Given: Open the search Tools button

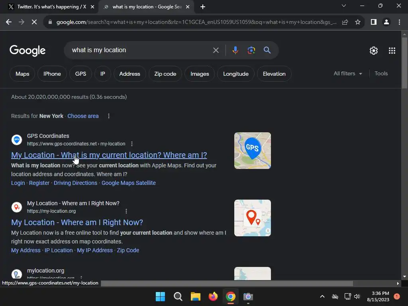Looking at the screenshot, I should [x=381, y=74].
